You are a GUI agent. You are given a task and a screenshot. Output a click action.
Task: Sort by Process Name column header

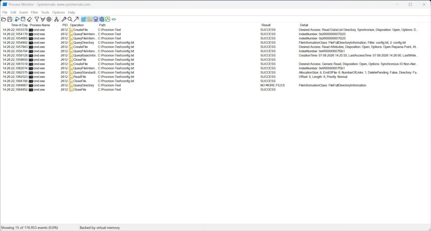pos(40,25)
